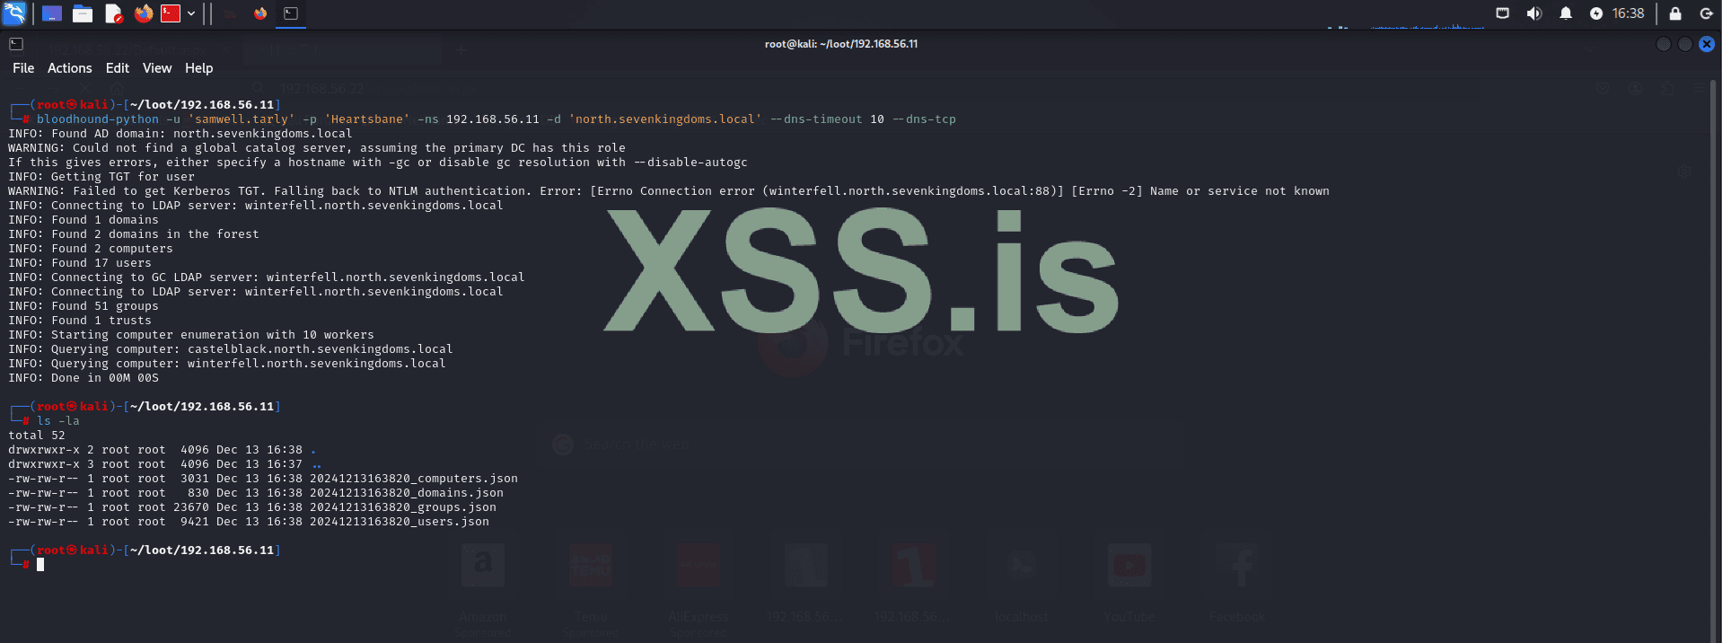
Task: Click the --dns-tcp option text
Action: pos(924,119)
